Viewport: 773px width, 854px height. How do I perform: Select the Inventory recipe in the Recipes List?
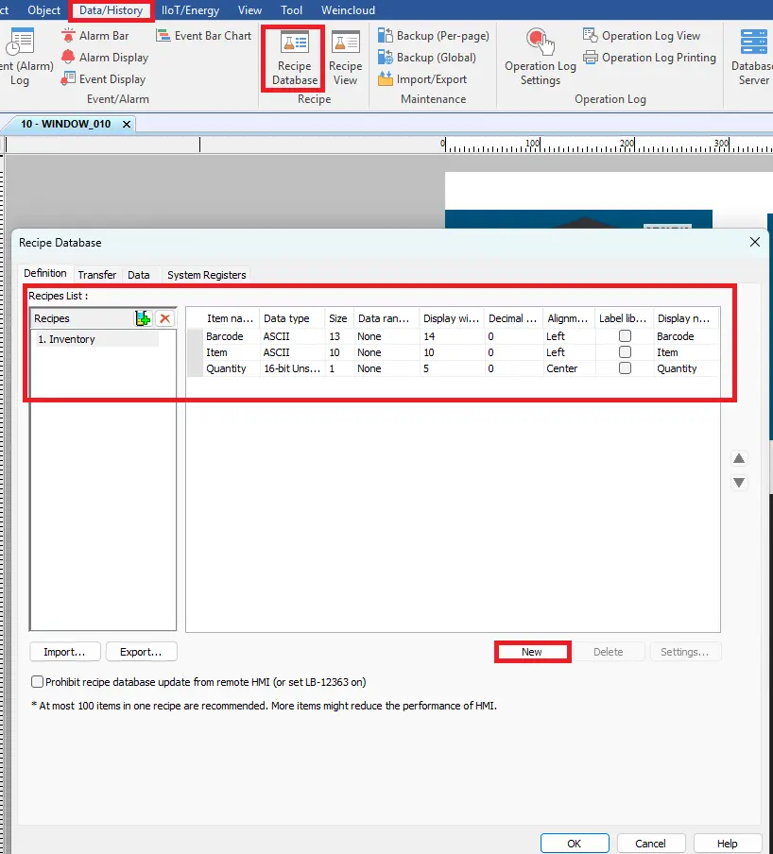(x=68, y=338)
